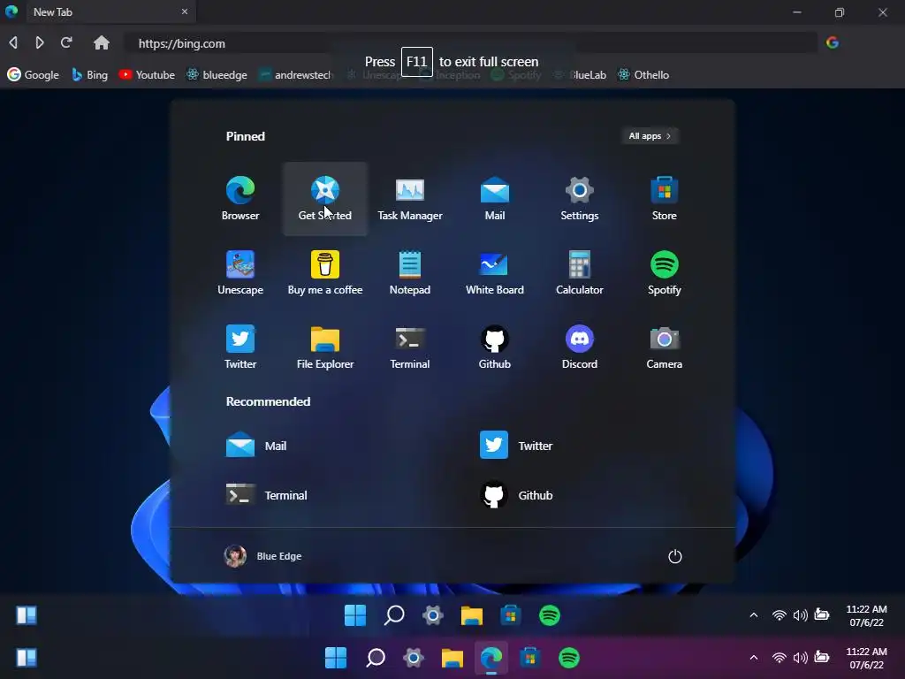This screenshot has width=905, height=679.
Task: Click the outer taskbar Start button
Action: coord(335,658)
